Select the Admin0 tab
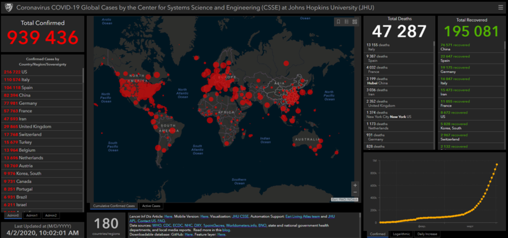Viewport: 508px width, 238px height. coord(13,215)
